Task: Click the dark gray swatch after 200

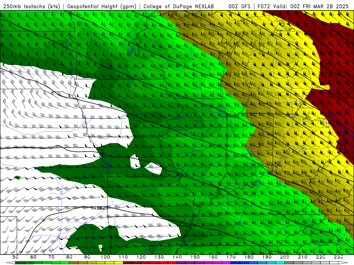Action: [289, 262]
